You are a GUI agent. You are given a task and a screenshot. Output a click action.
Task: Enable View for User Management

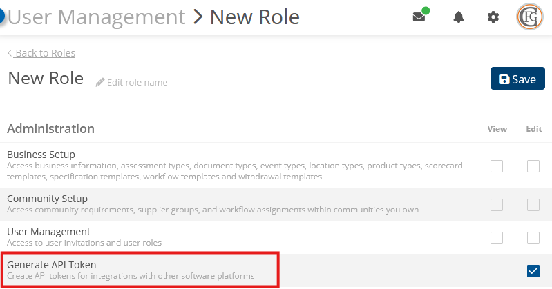click(x=496, y=237)
